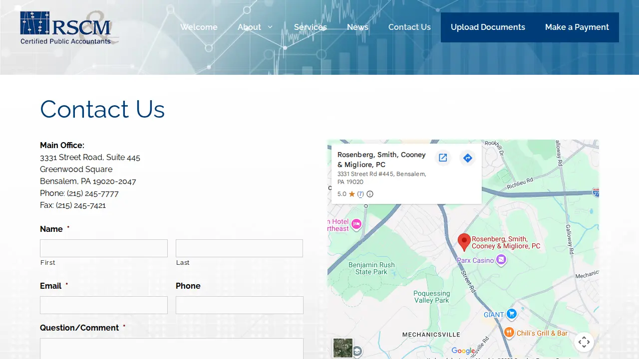
Task: Click the Question/Comment text area
Action: [172, 349]
